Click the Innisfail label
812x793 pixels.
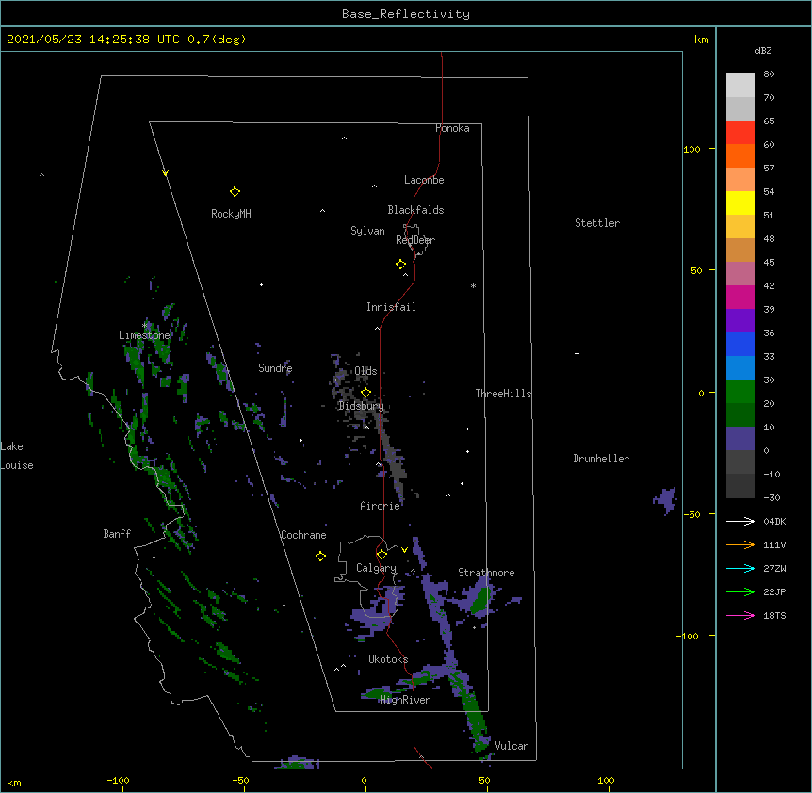[x=391, y=307]
